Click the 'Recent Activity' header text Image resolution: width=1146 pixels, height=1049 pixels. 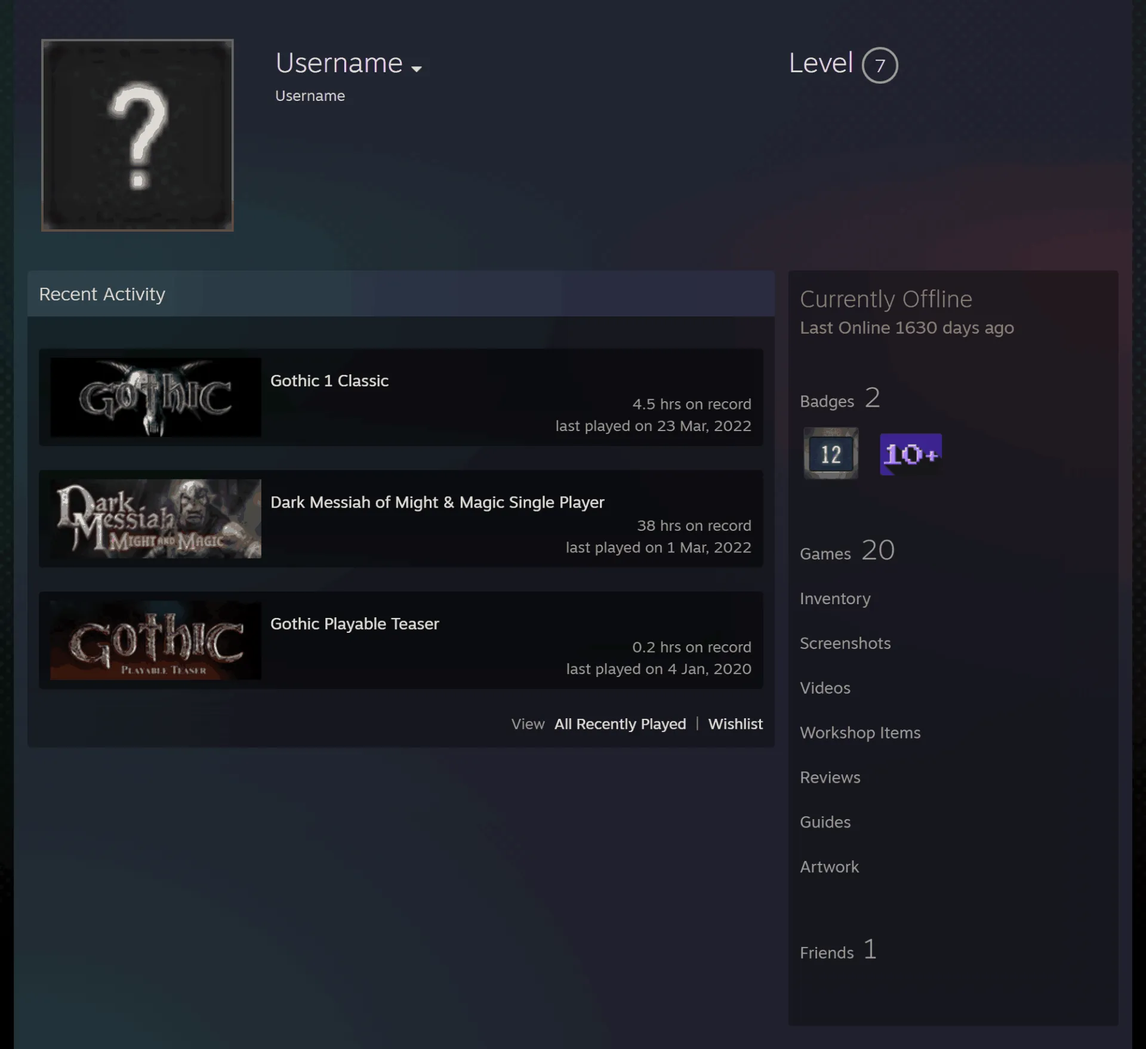[102, 294]
